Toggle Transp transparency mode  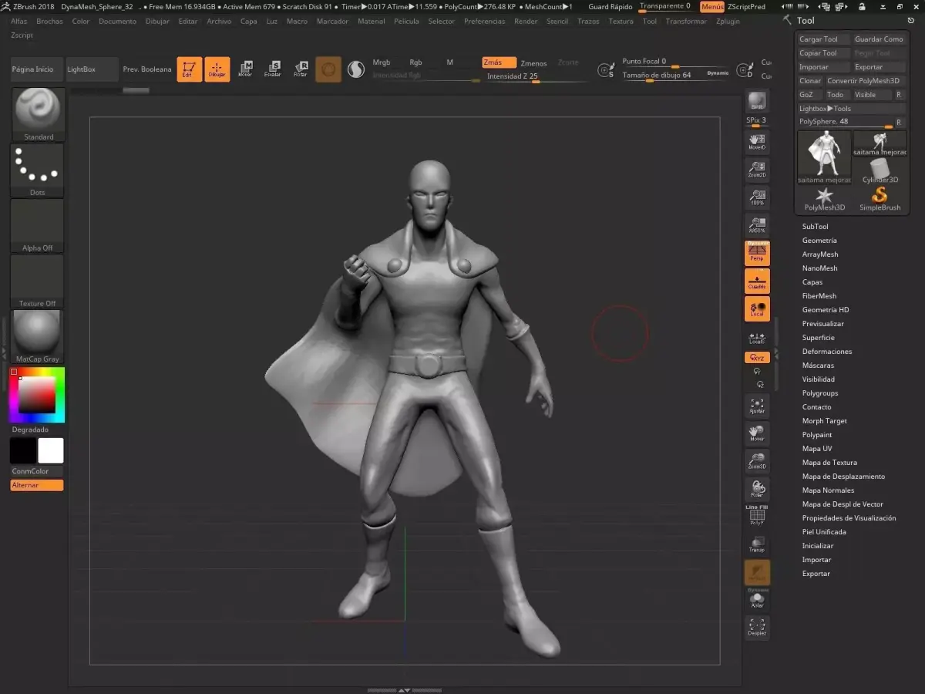click(x=757, y=544)
